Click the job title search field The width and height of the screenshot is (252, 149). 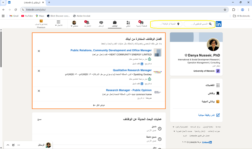click(x=199, y=24)
